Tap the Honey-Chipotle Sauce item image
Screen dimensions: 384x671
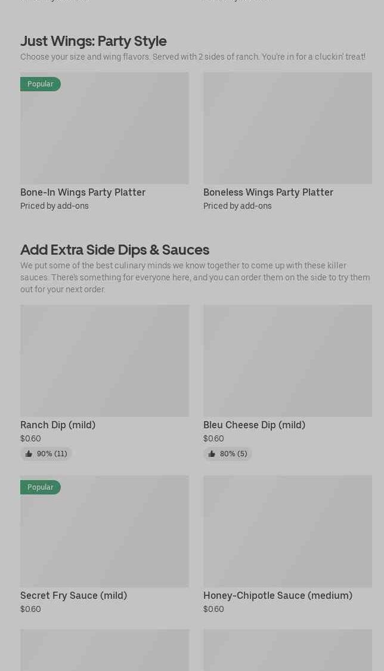[287, 531]
